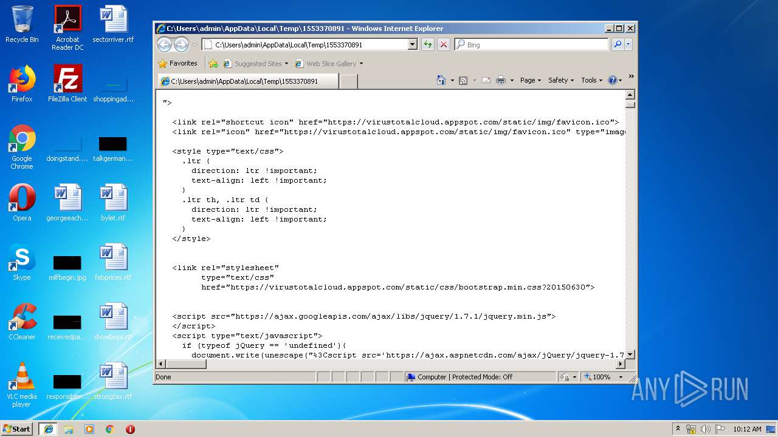Click the address bar with Temp path

tap(305, 44)
